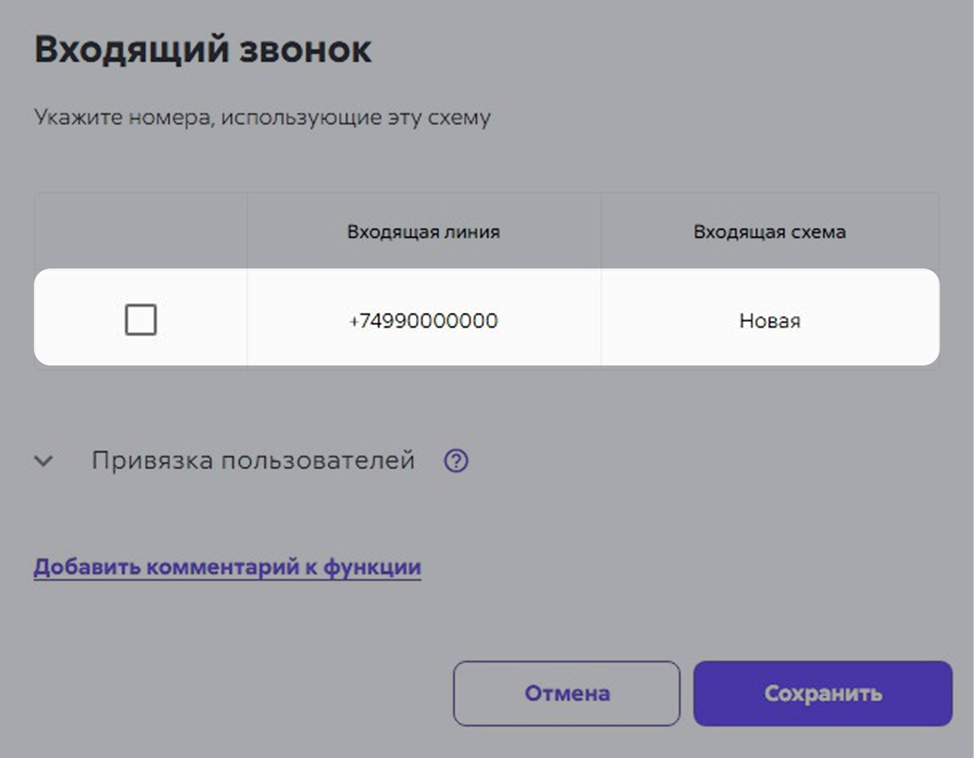Click the question mark tooltip icon
974x758 pixels.
coord(456,460)
